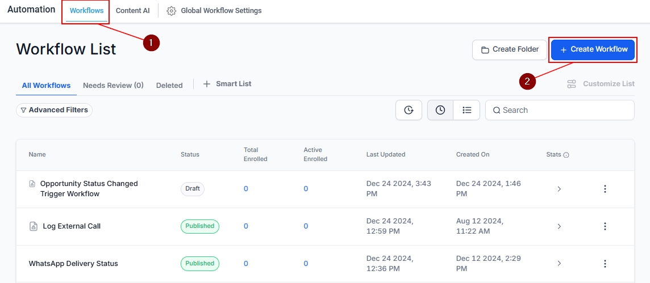Click the clock-with-arrow history icon button

409,110
